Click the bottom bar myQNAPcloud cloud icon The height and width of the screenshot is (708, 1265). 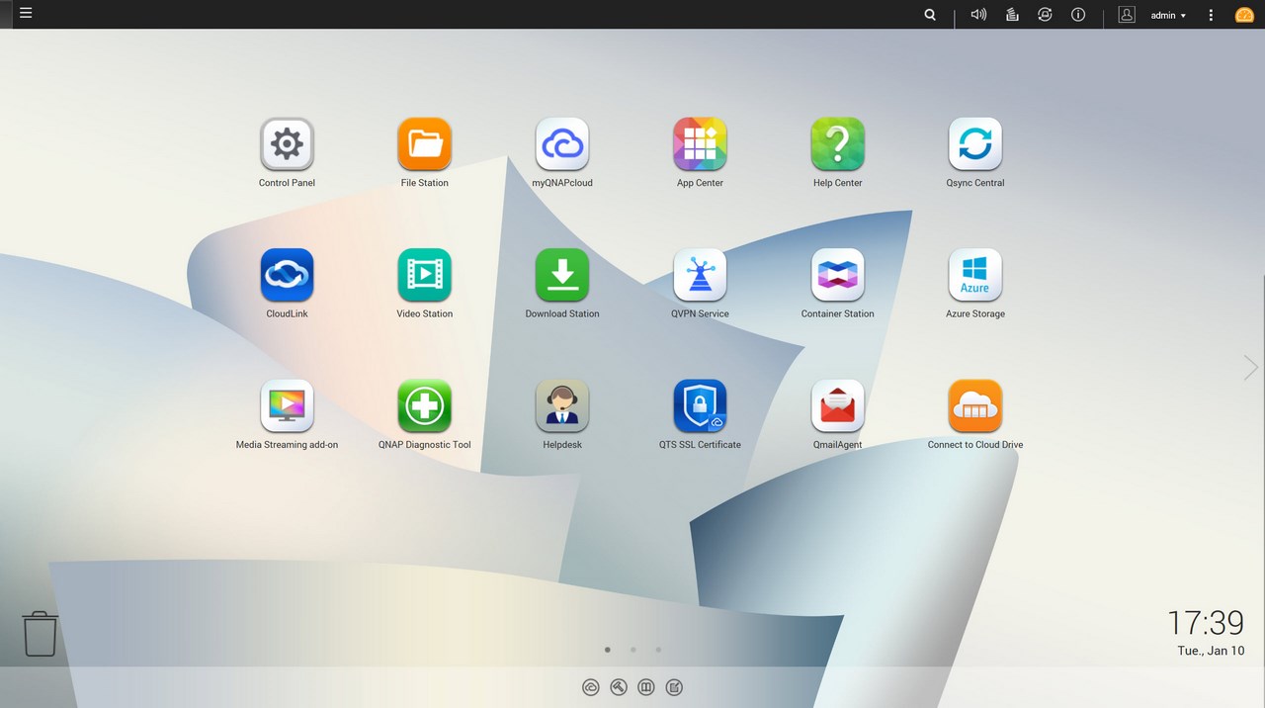pos(591,687)
